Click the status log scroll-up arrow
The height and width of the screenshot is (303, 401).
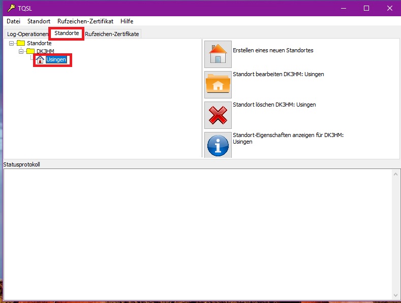click(x=395, y=174)
